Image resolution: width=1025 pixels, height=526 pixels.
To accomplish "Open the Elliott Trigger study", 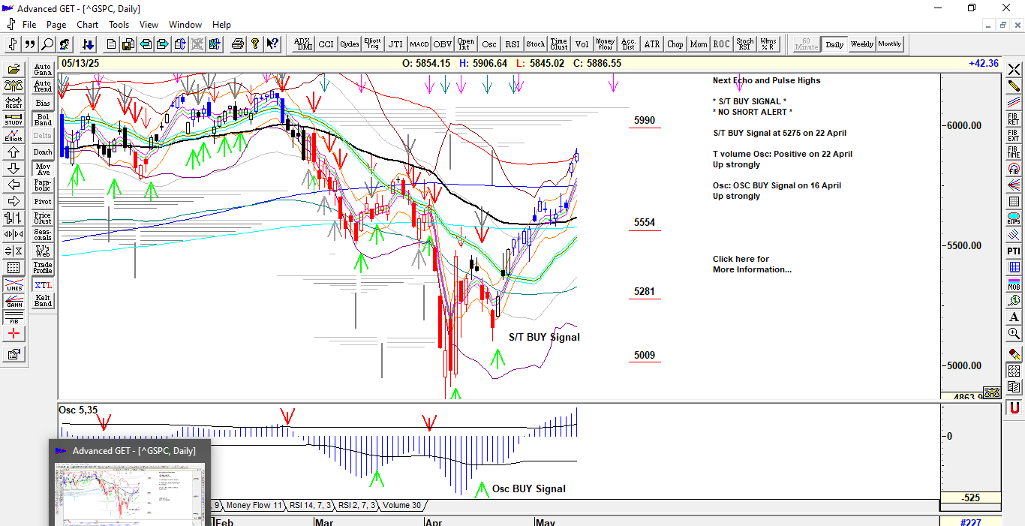I will (x=372, y=44).
